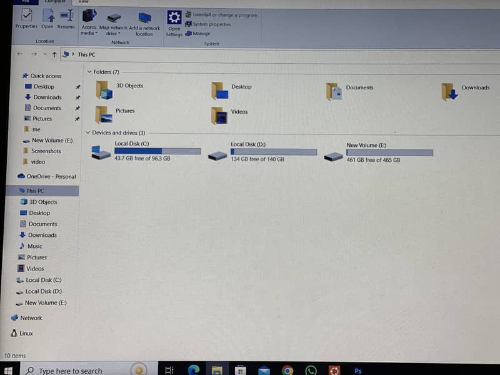The width and height of the screenshot is (500, 375).
Task: Collapse the Folders (7) section
Action: pos(89,72)
